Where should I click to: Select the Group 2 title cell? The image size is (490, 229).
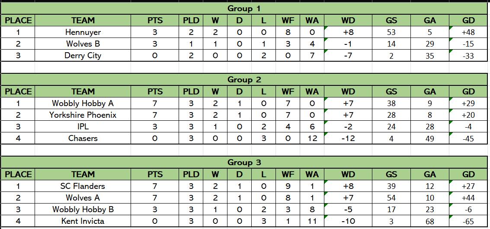pos(244,80)
